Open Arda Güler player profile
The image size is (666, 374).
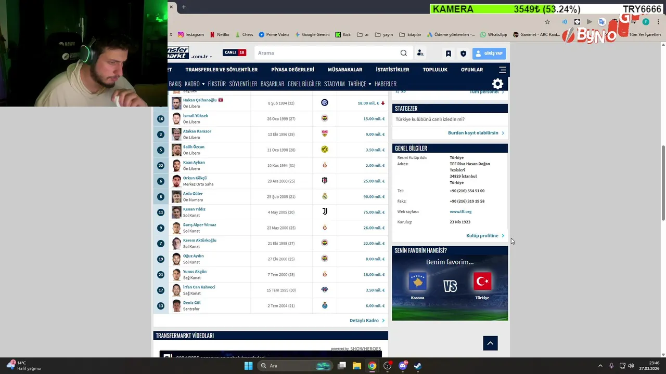(x=193, y=194)
